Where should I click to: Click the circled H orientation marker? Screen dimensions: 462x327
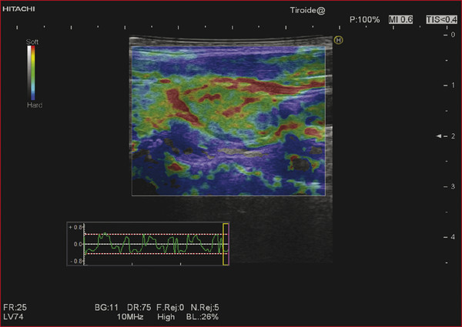338,40
